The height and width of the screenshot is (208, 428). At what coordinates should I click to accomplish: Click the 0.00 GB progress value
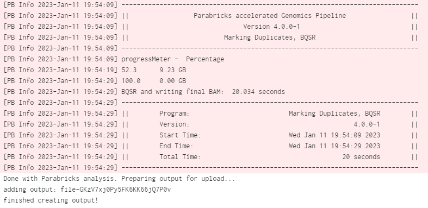coord(172,81)
